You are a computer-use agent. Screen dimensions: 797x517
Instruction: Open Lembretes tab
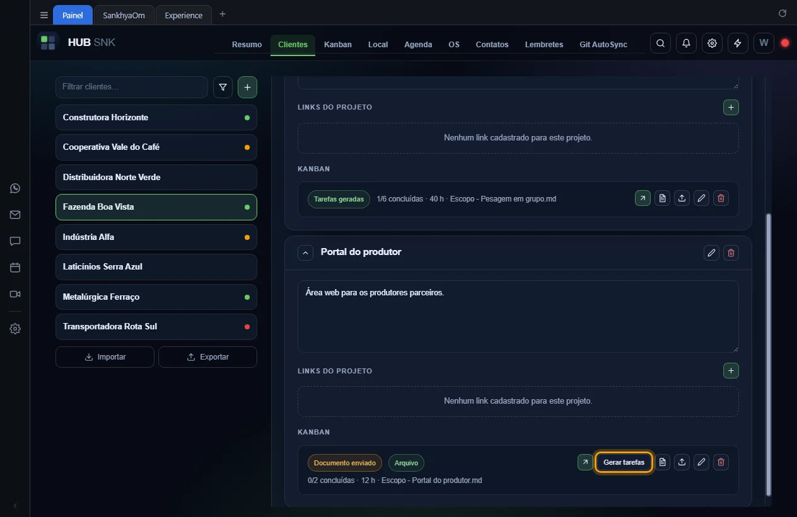click(x=544, y=44)
